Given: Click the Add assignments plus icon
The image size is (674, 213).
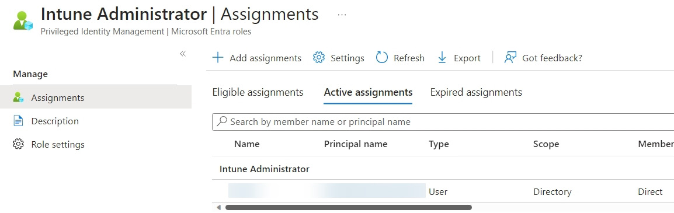Looking at the screenshot, I should pyautogui.click(x=218, y=58).
